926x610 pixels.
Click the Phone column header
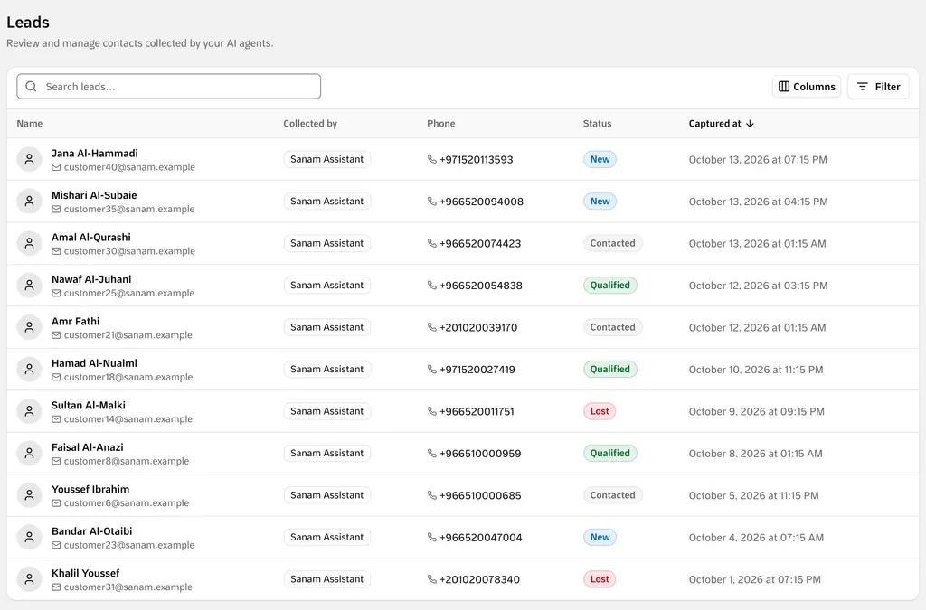[x=441, y=124]
